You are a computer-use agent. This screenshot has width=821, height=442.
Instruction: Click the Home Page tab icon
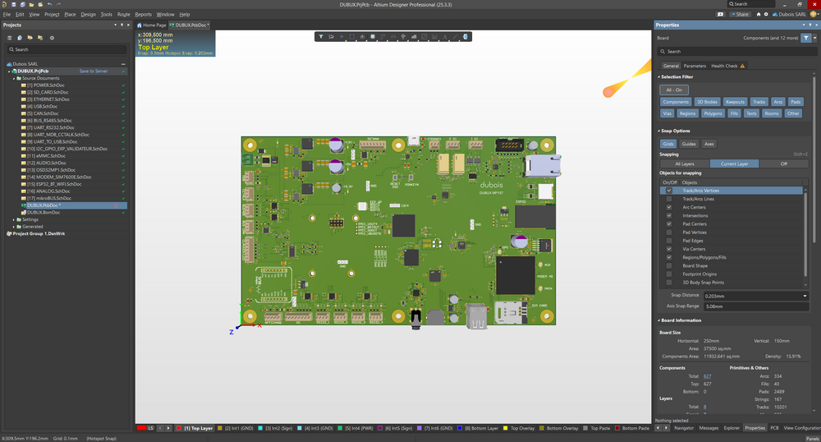[x=140, y=25]
